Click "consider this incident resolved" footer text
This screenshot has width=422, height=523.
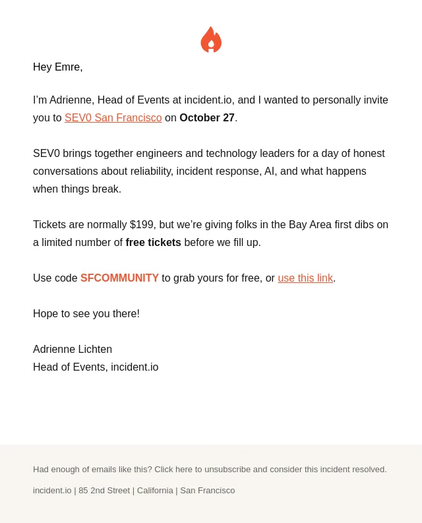[x=328, y=470]
